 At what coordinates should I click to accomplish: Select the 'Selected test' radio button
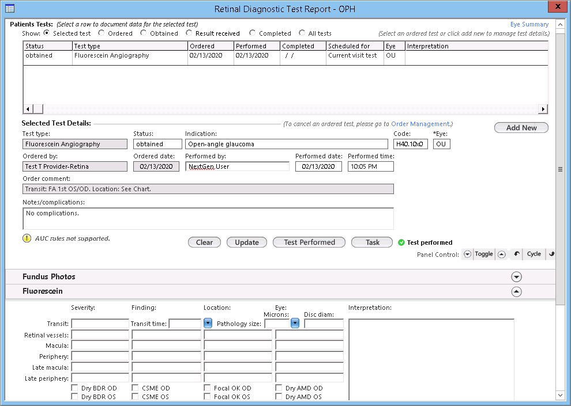coord(47,33)
